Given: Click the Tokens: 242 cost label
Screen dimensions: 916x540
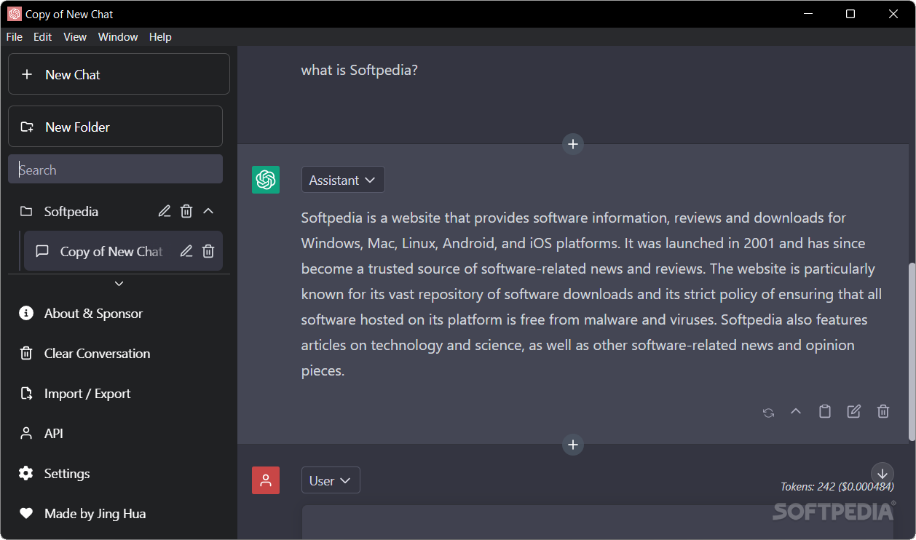Looking at the screenshot, I should pyautogui.click(x=837, y=487).
